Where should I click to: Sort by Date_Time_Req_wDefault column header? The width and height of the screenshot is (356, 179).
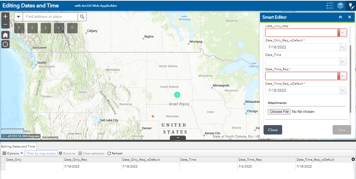[x=323, y=160]
